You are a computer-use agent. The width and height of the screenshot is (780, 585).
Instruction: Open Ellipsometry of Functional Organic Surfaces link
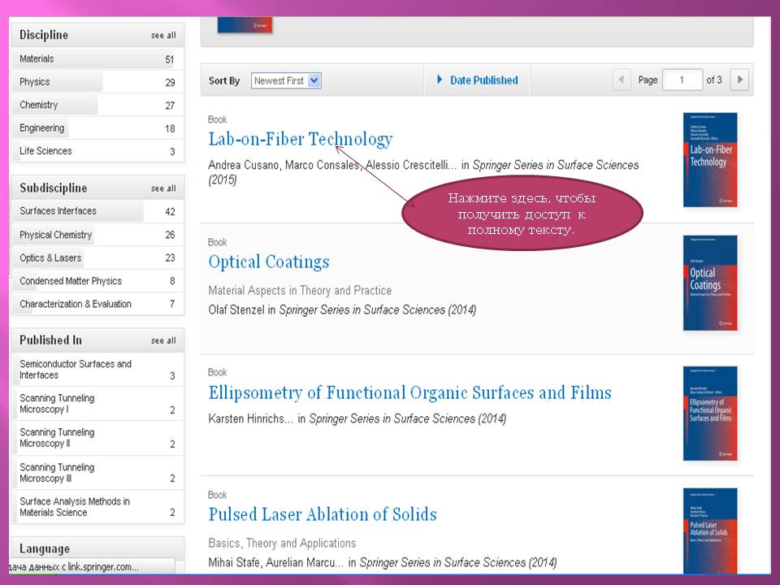409,393
